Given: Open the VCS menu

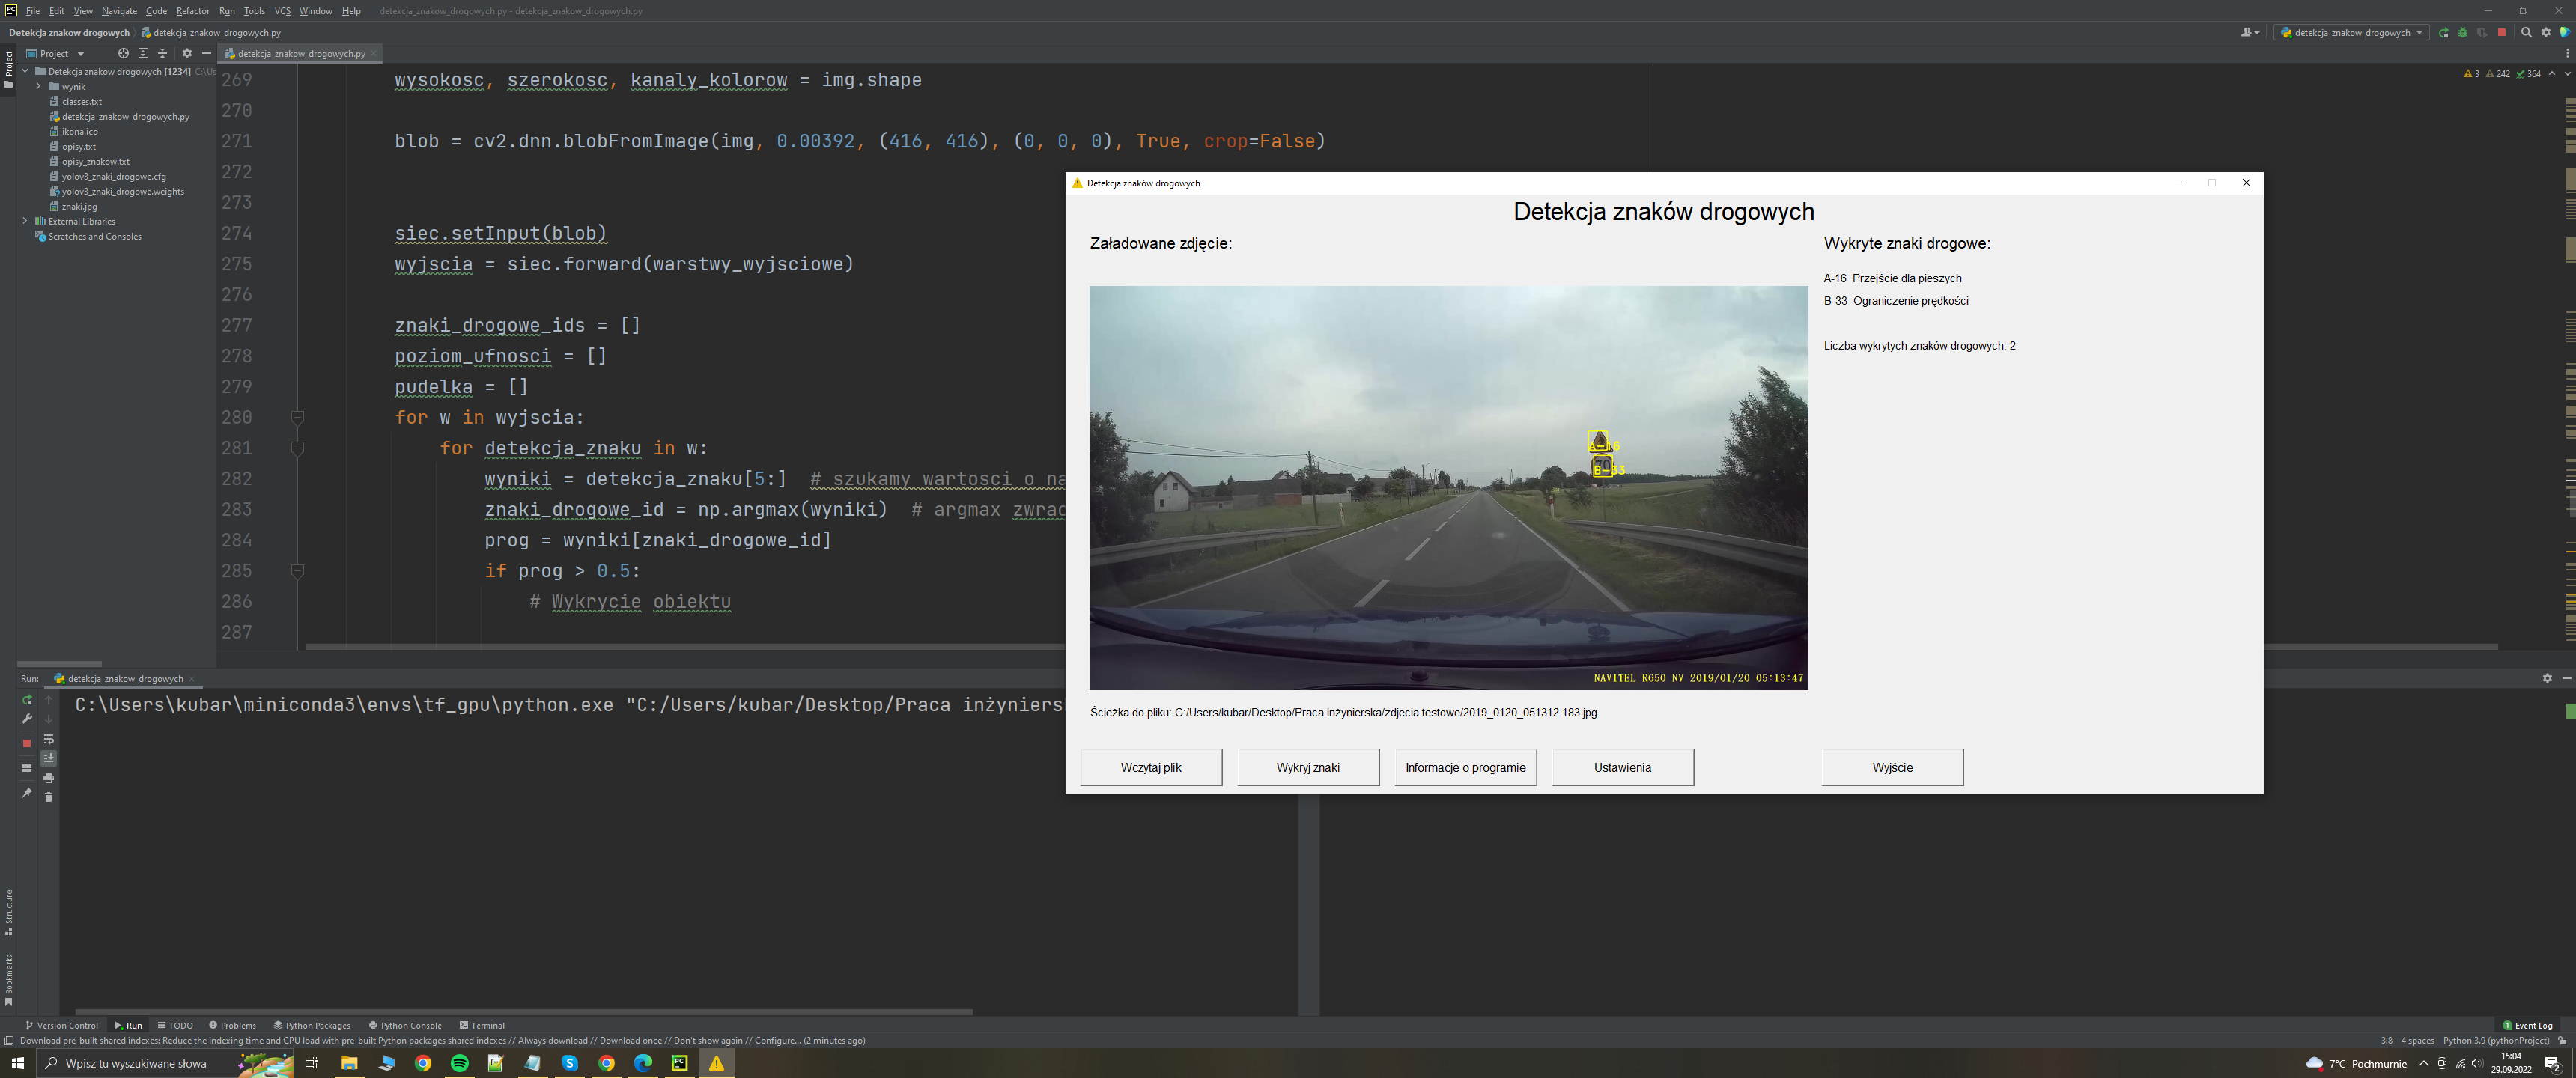Looking at the screenshot, I should pos(282,11).
